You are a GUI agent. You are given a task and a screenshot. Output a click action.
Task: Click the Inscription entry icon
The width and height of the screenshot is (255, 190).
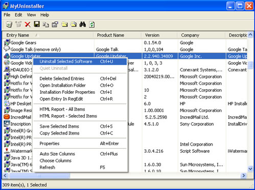point(7,124)
